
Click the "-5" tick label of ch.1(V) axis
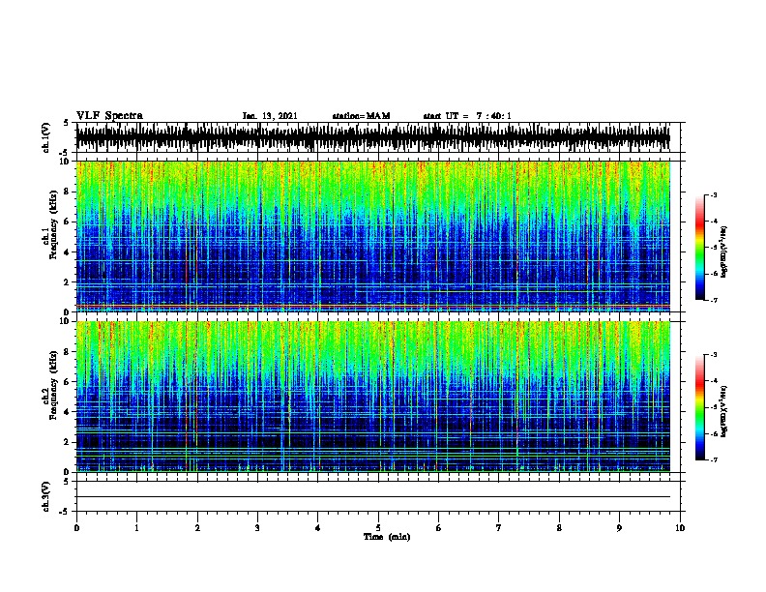coord(65,153)
